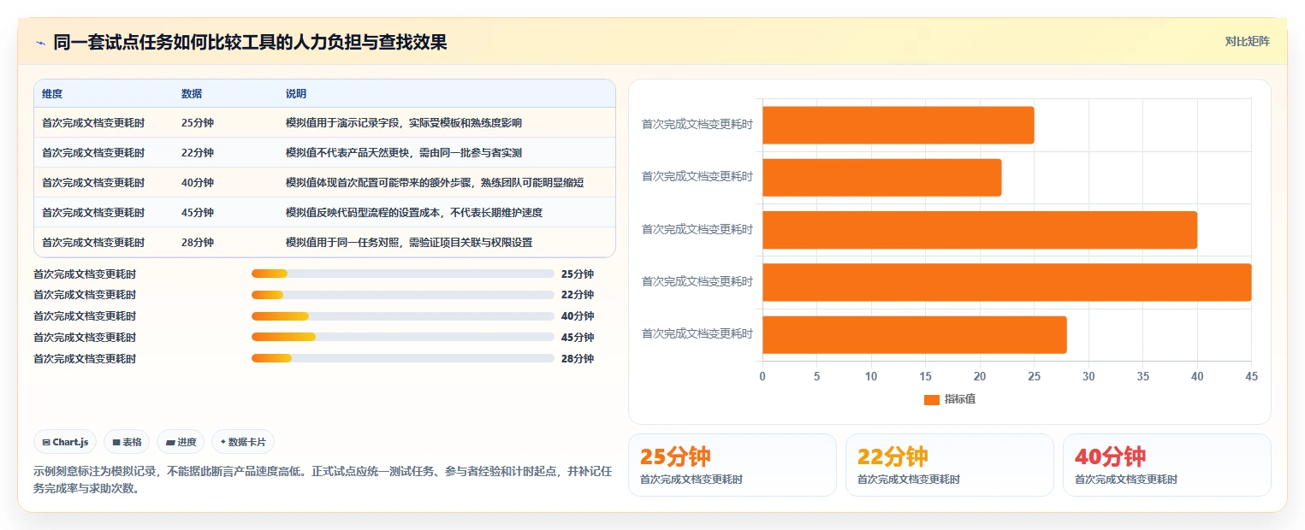The image size is (1305, 530).
Task: Select the Chart.js chip
Action: coord(65,442)
